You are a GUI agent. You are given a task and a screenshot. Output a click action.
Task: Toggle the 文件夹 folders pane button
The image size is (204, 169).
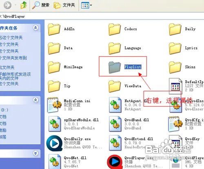coord(64,5)
